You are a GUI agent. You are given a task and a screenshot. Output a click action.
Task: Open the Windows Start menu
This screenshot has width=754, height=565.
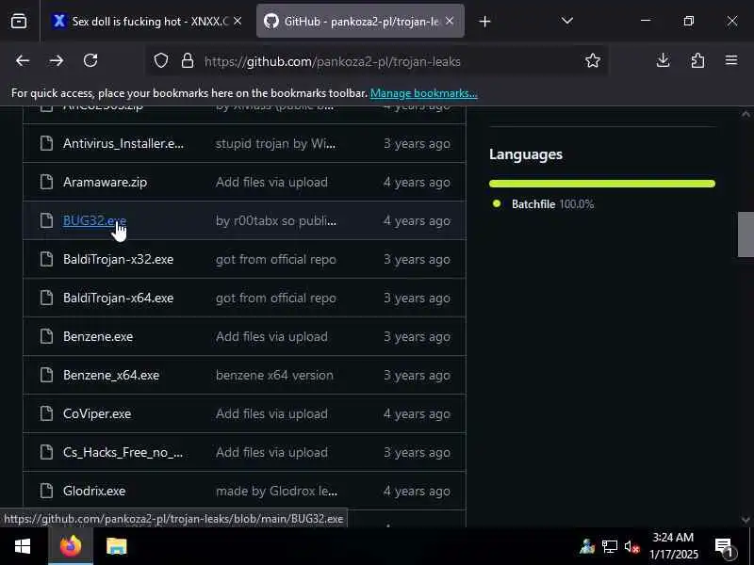23,546
